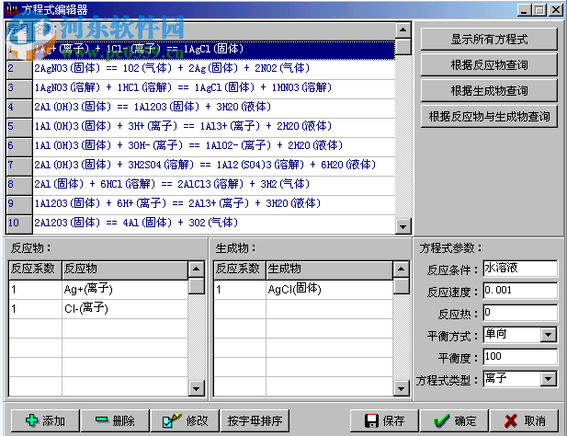Select equation row 10 with 2Al2O3 == 4Al

[x=214, y=223]
